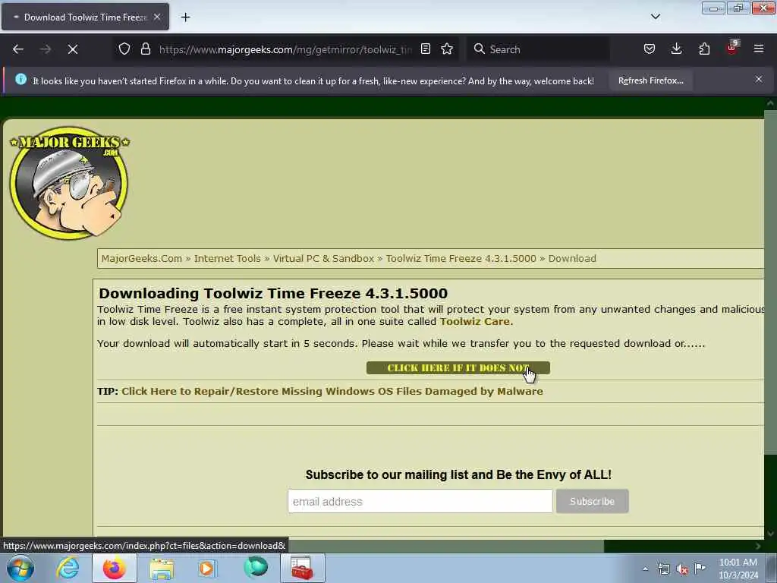Image resolution: width=777 pixels, height=583 pixels.
Task: Open the extensions puzzle icon
Action: (x=704, y=49)
